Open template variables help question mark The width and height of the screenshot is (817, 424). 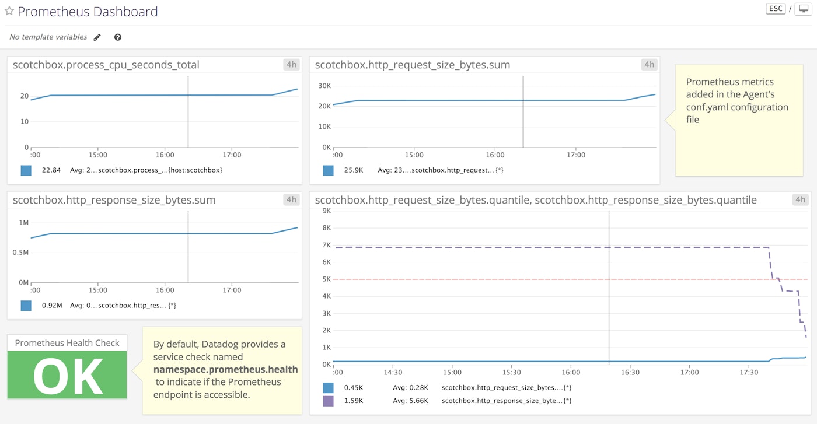118,37
